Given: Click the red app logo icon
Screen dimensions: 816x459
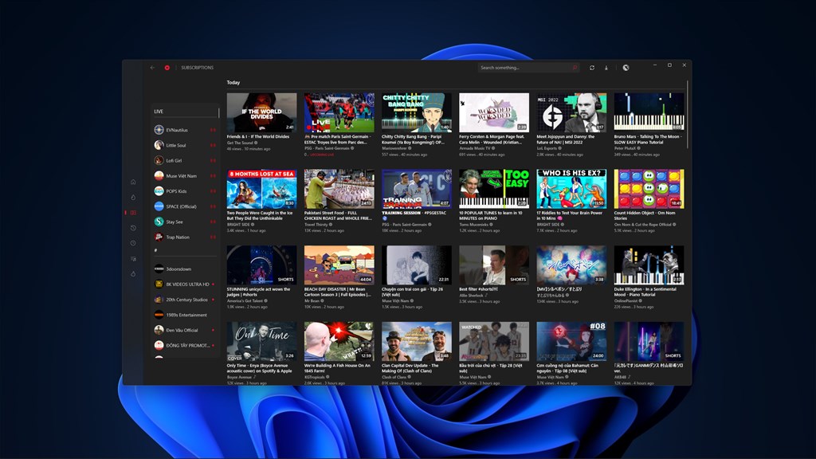Looking at the screenshot, I should click(167, 68).
